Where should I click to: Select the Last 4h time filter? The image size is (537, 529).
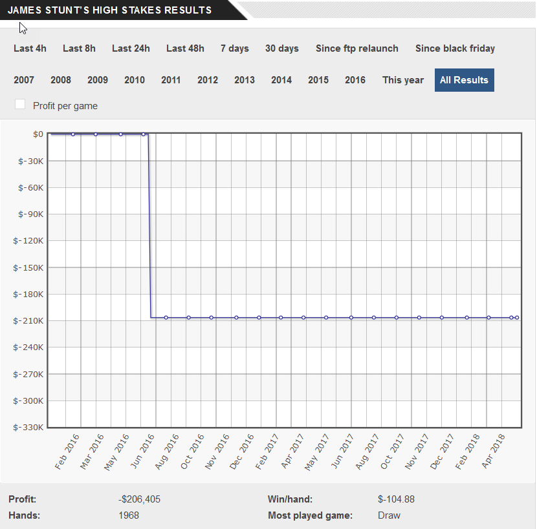point(30,48)
